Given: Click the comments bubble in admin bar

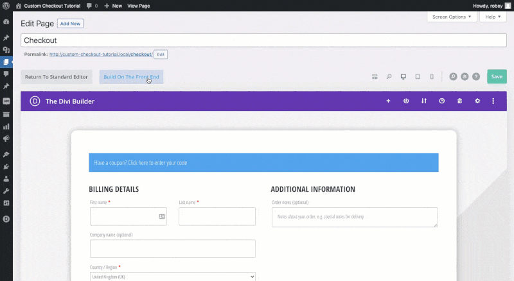Looking at the screenshot, I should click(92, 6).
